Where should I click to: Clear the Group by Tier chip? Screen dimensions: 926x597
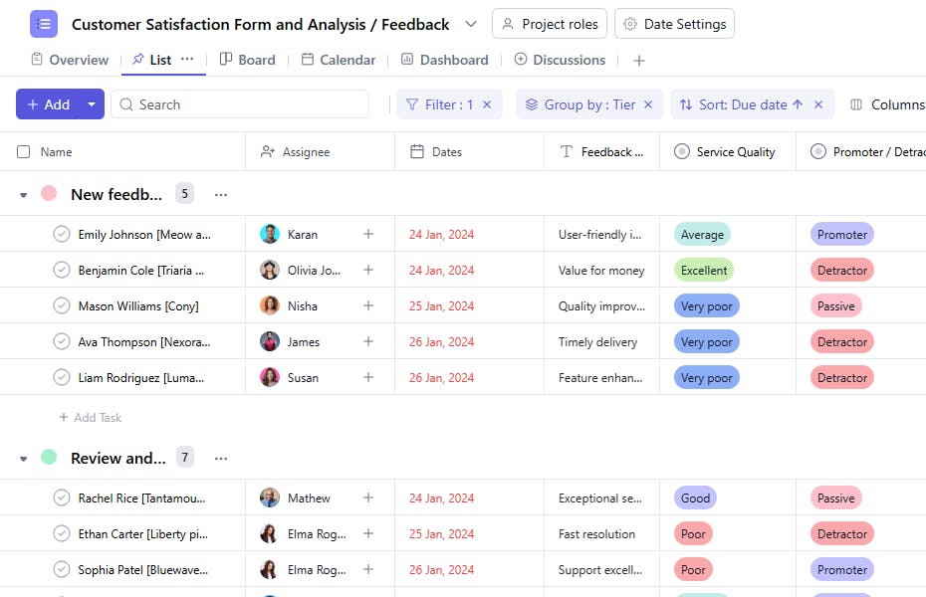pos(648,104)
